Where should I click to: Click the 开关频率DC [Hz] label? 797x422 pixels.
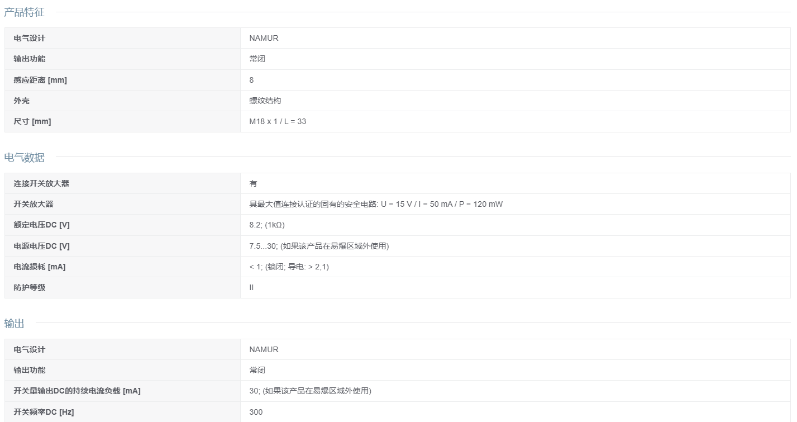(44, 412)
